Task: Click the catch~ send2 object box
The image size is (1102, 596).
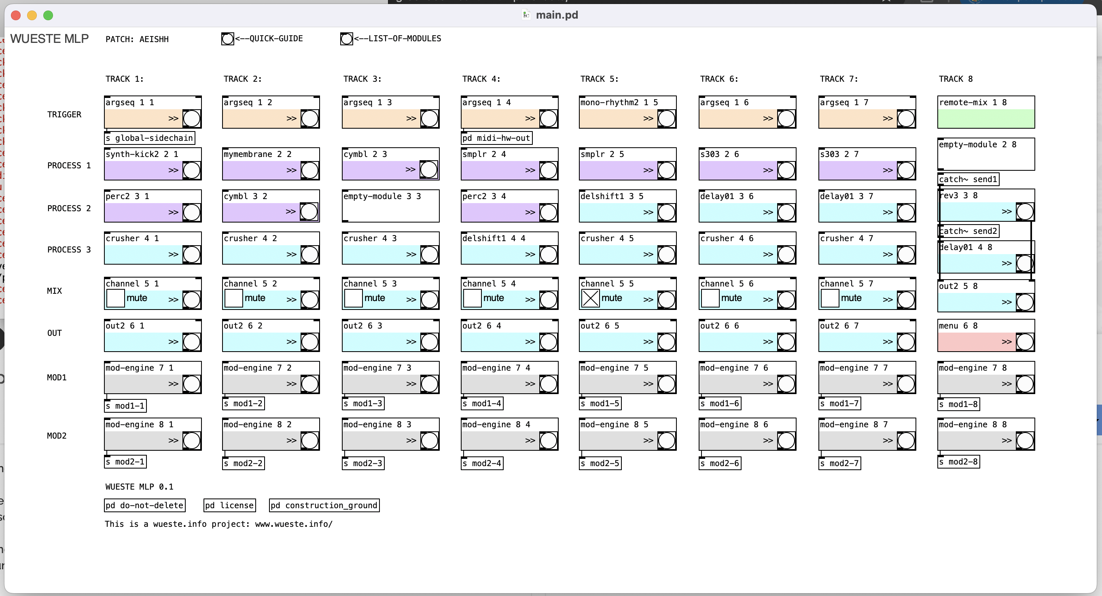Action: click(x=968, y=231)
